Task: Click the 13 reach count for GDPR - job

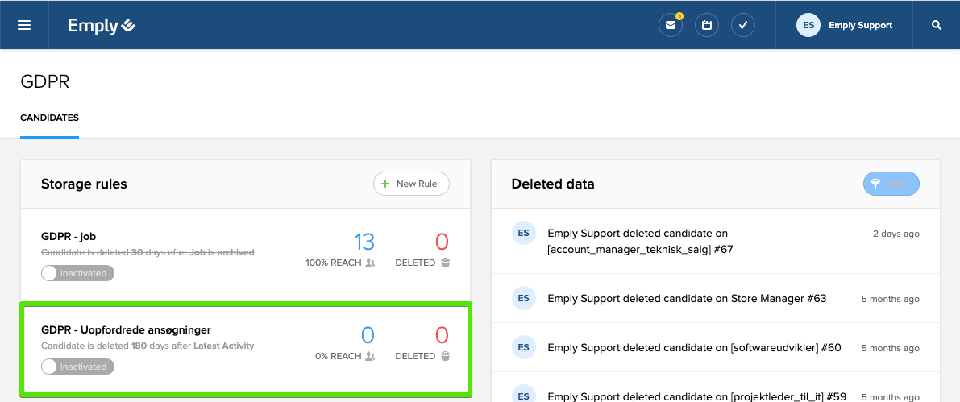Action: (364, 242)
